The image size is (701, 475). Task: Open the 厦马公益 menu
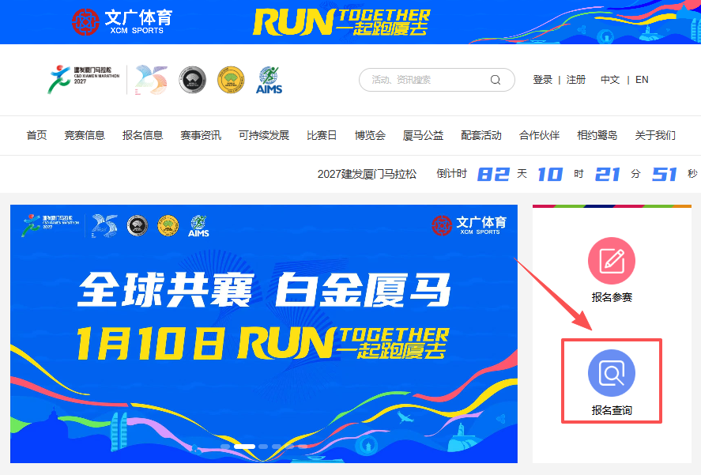pyautogui.click(x=423, y=135)
